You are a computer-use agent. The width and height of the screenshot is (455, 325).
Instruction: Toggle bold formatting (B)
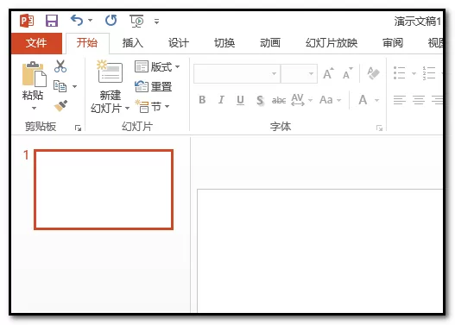[x=202, y=100]
